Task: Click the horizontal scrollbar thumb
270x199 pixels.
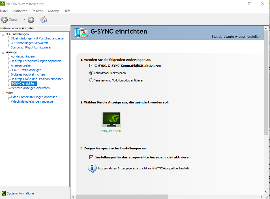Action: tap(122, 196)
